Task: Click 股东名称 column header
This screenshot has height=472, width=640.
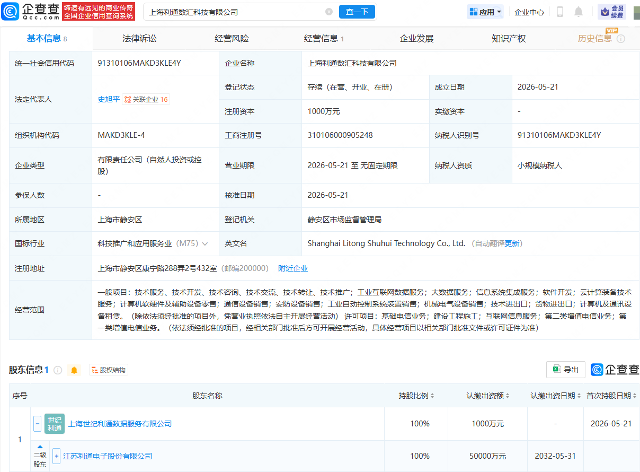Action: 207,396
